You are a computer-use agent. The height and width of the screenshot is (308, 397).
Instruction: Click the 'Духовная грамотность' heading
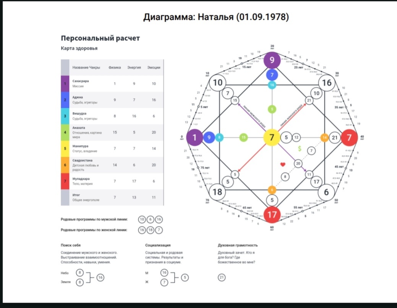point(238,245)
